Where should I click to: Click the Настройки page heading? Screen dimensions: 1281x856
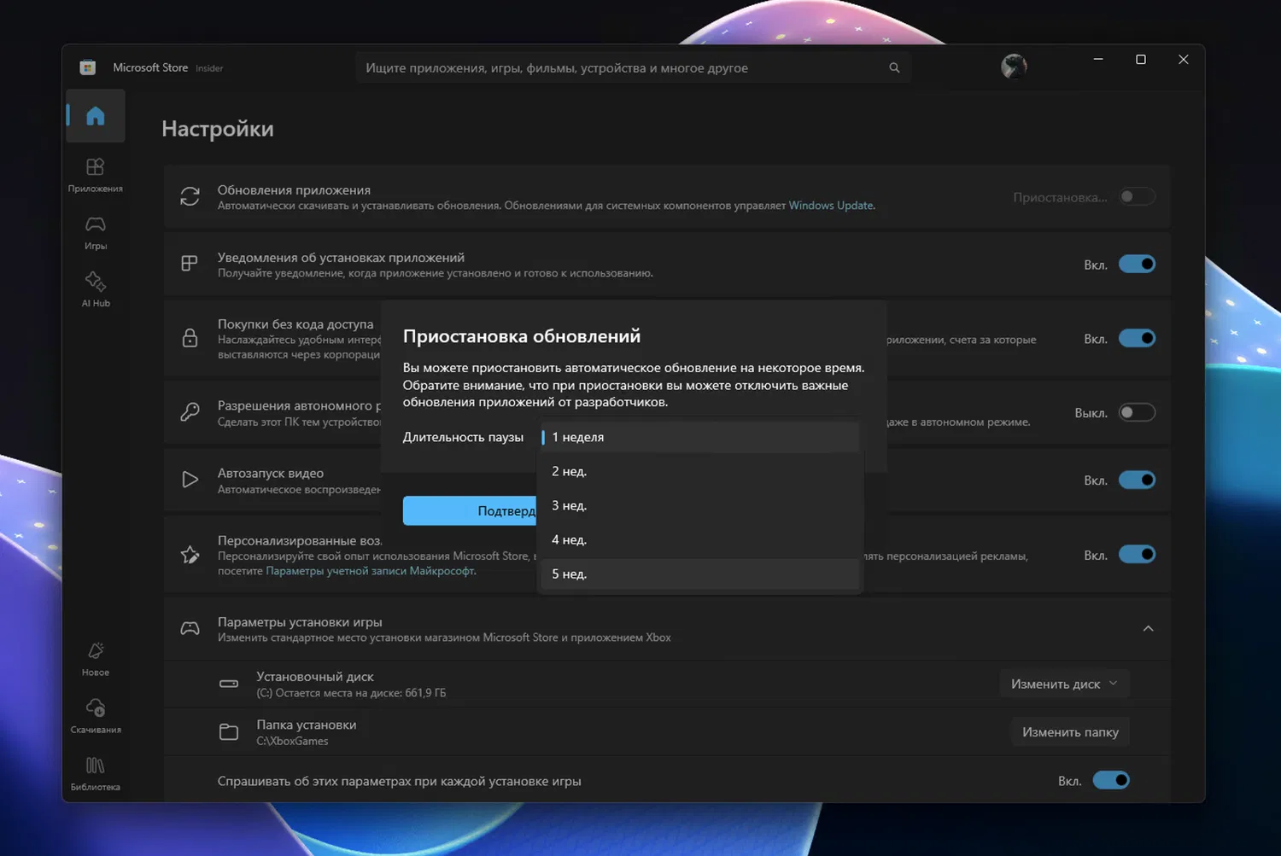point(218,129)
